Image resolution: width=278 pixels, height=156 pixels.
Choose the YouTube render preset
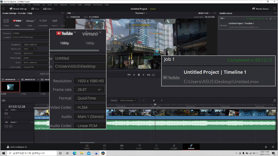17,21
